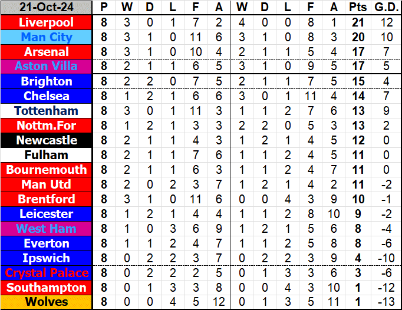Click the Arsenal team name
Screen dimensions: 402x310
tap(47, 52)
